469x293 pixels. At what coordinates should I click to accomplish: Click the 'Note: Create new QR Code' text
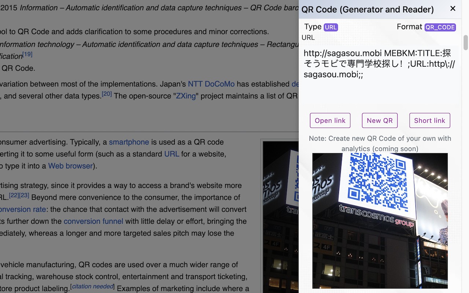pos(380,144)
